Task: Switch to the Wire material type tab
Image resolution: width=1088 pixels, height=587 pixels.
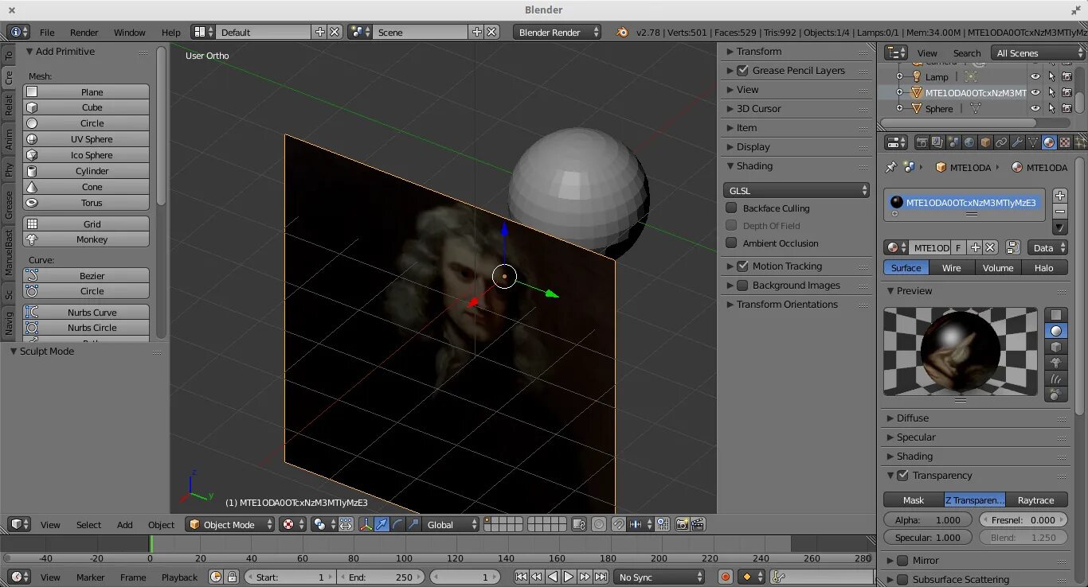Action: click(952, 267)
